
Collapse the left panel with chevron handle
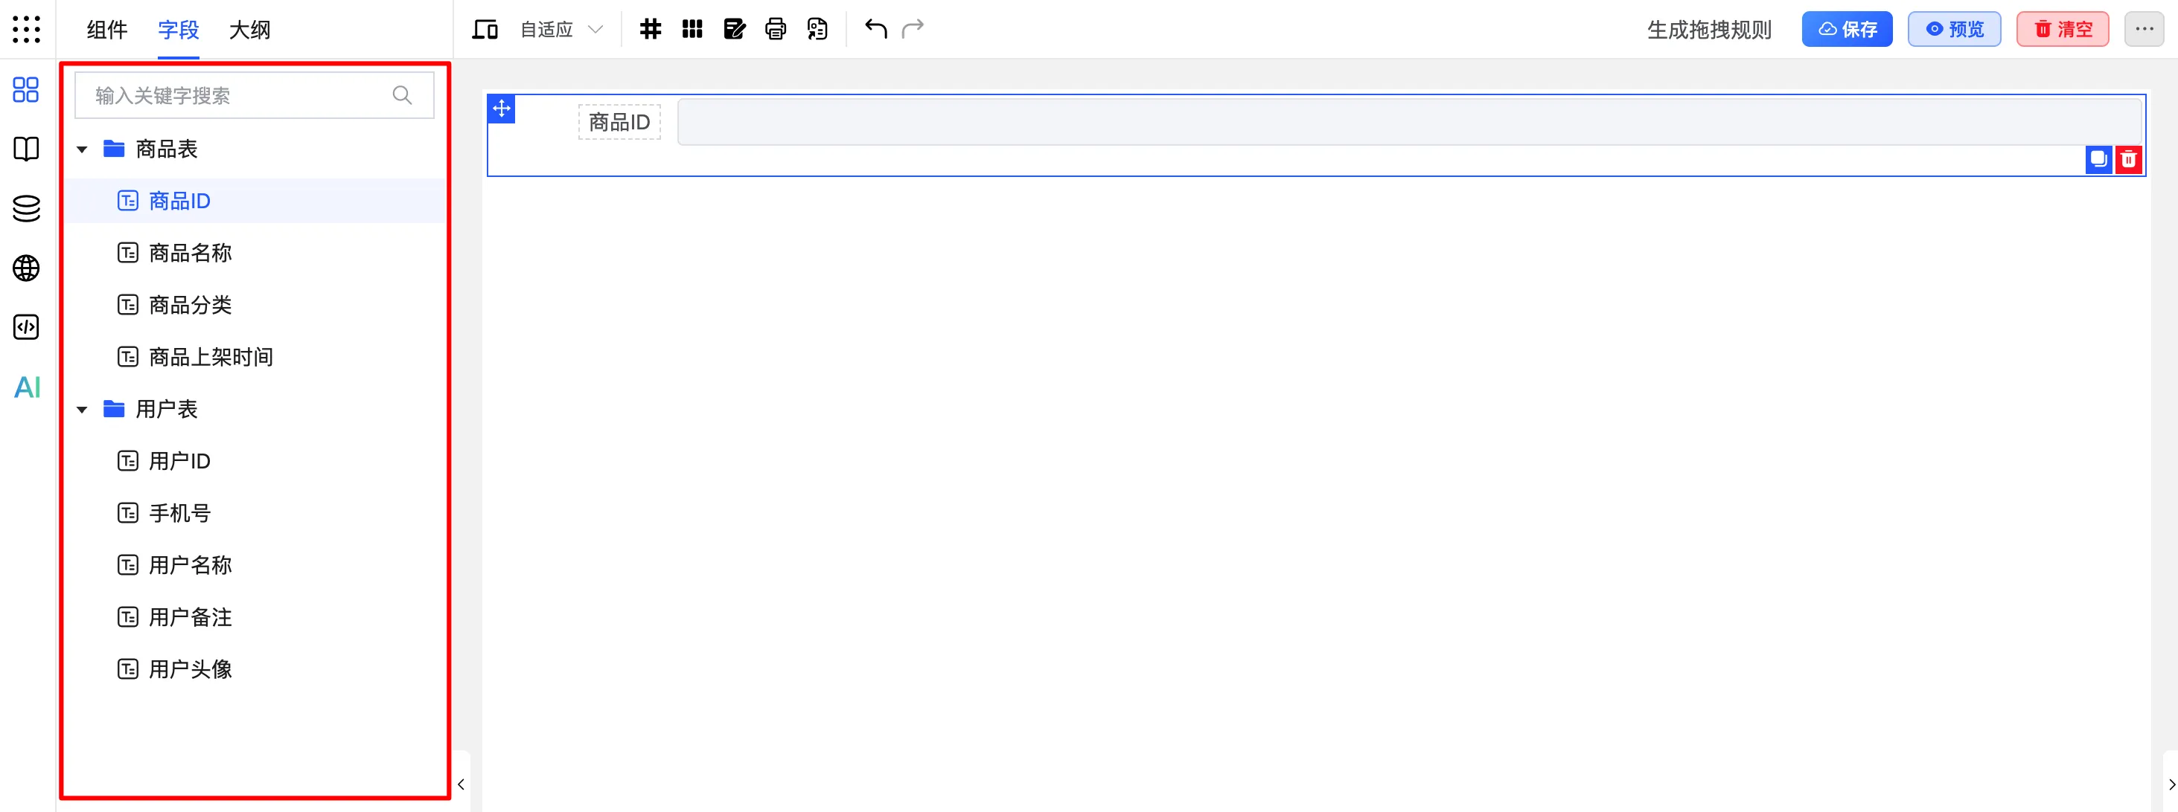tap(461, 784)
